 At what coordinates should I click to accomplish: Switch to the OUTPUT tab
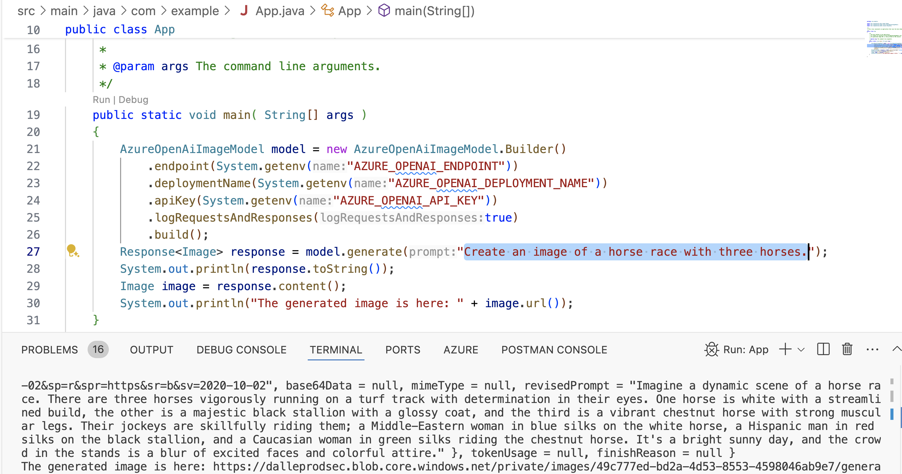click(x=151, y=350)
